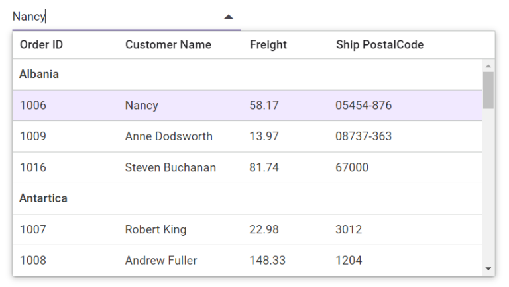Click the vertical scrollbar thumb

tap(488, 90)
